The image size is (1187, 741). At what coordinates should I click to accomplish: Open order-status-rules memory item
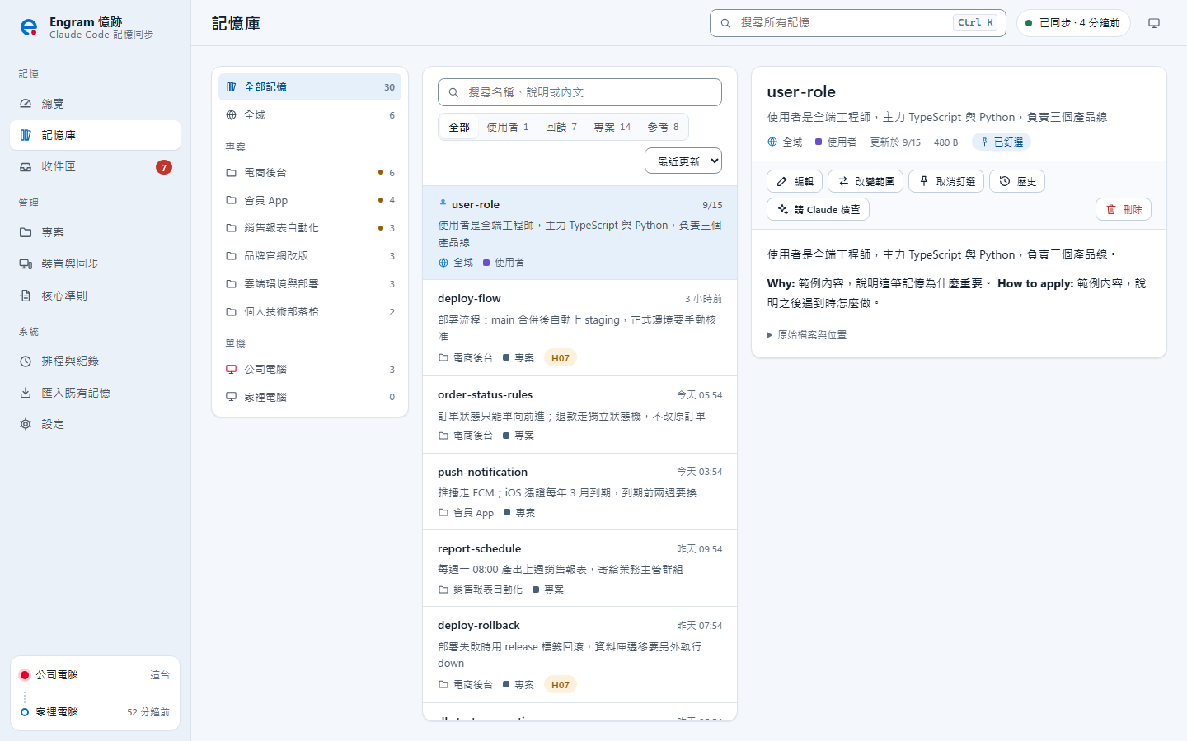(x=579, y=415)
